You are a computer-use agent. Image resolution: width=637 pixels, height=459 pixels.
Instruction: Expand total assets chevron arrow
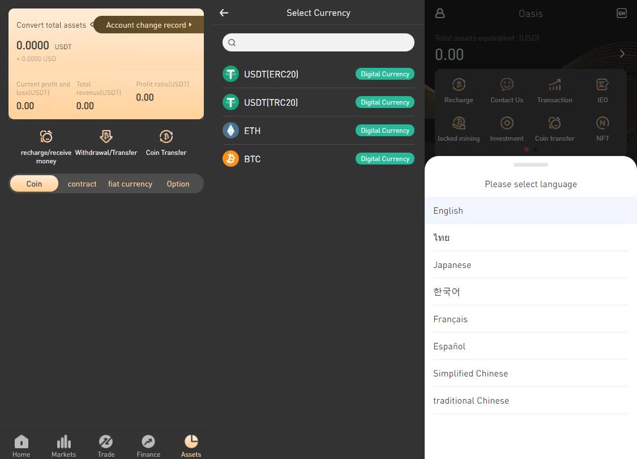[x=622, y=54]
